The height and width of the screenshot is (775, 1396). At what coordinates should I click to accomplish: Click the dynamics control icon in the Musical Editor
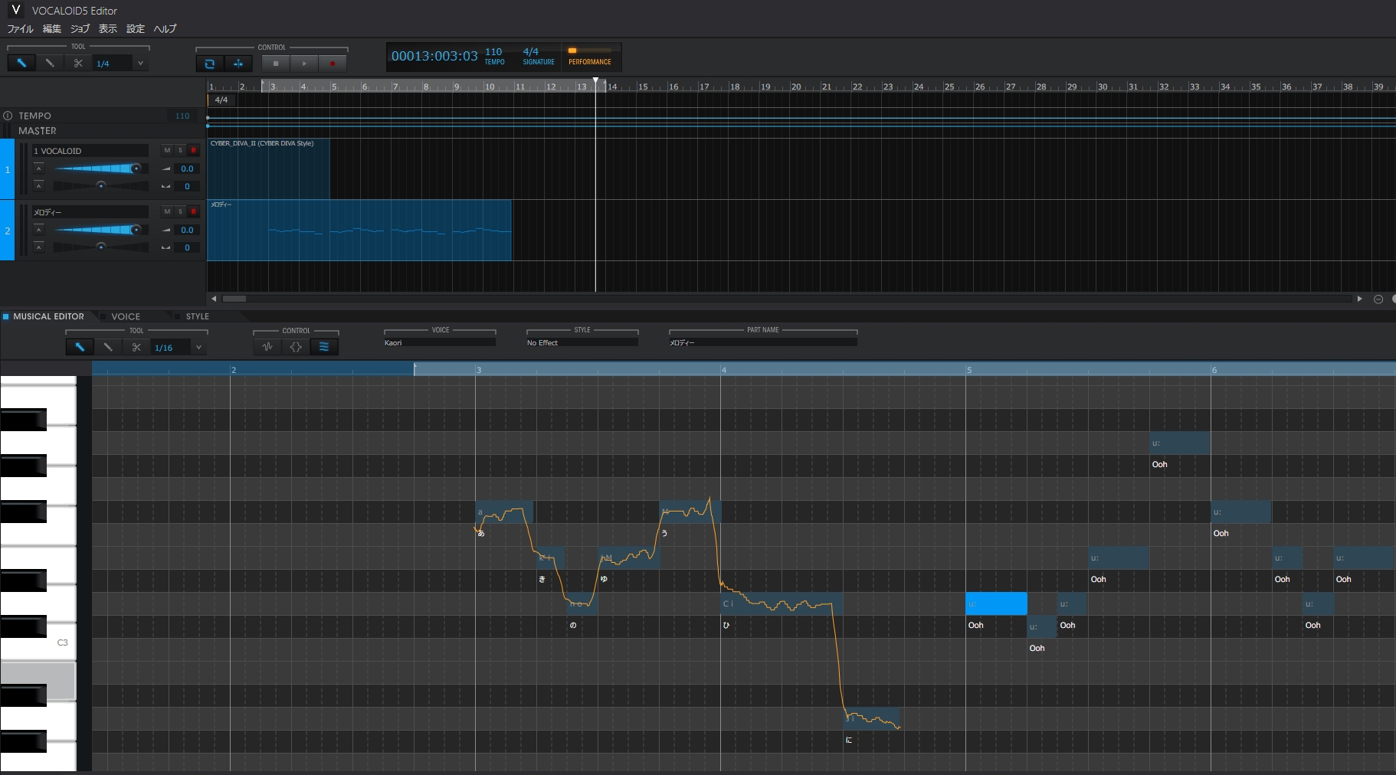(x=296, y=348)
